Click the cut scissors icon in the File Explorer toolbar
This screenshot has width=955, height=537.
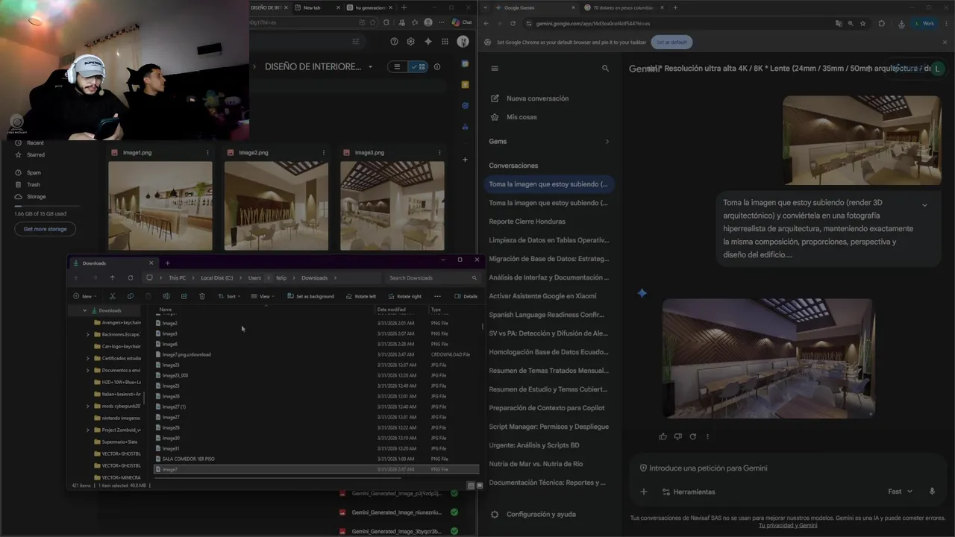click(113, 296)
